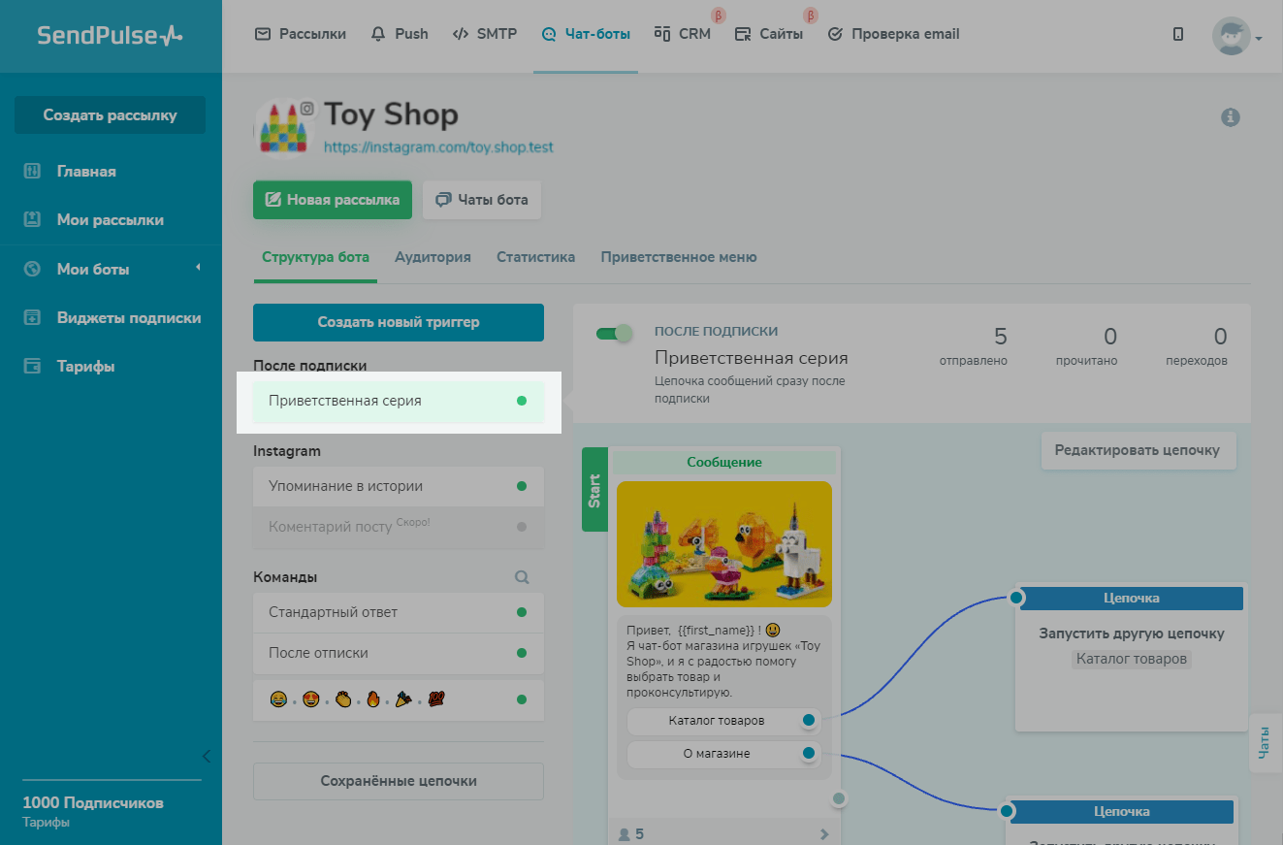Click the 1000 Подписчиков text
Image resolution: width=1283 pixels, height=845 pixels.
[93, 803]
